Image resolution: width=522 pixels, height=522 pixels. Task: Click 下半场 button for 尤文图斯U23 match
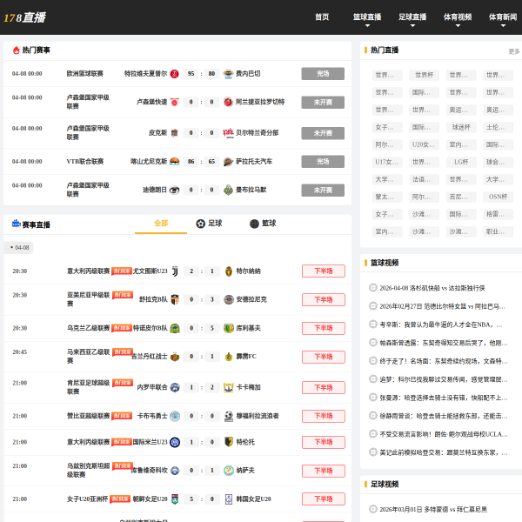tap(323, 271)
